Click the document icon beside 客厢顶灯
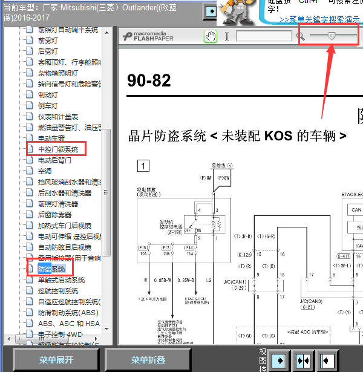The width and height of the screenshot is (363, 372). coord(30,62)
